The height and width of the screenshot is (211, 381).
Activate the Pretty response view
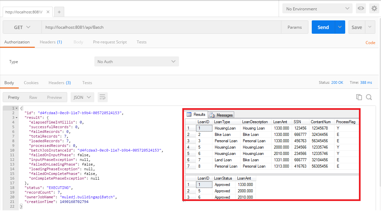click(13, 97)
